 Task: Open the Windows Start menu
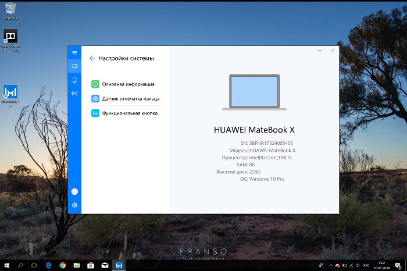[x=7, y=265]
